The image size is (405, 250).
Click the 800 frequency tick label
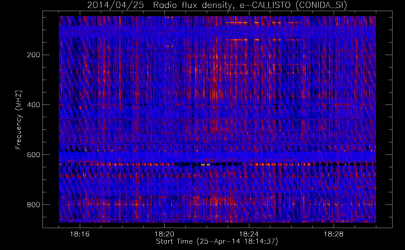click(x=34, y=205)
